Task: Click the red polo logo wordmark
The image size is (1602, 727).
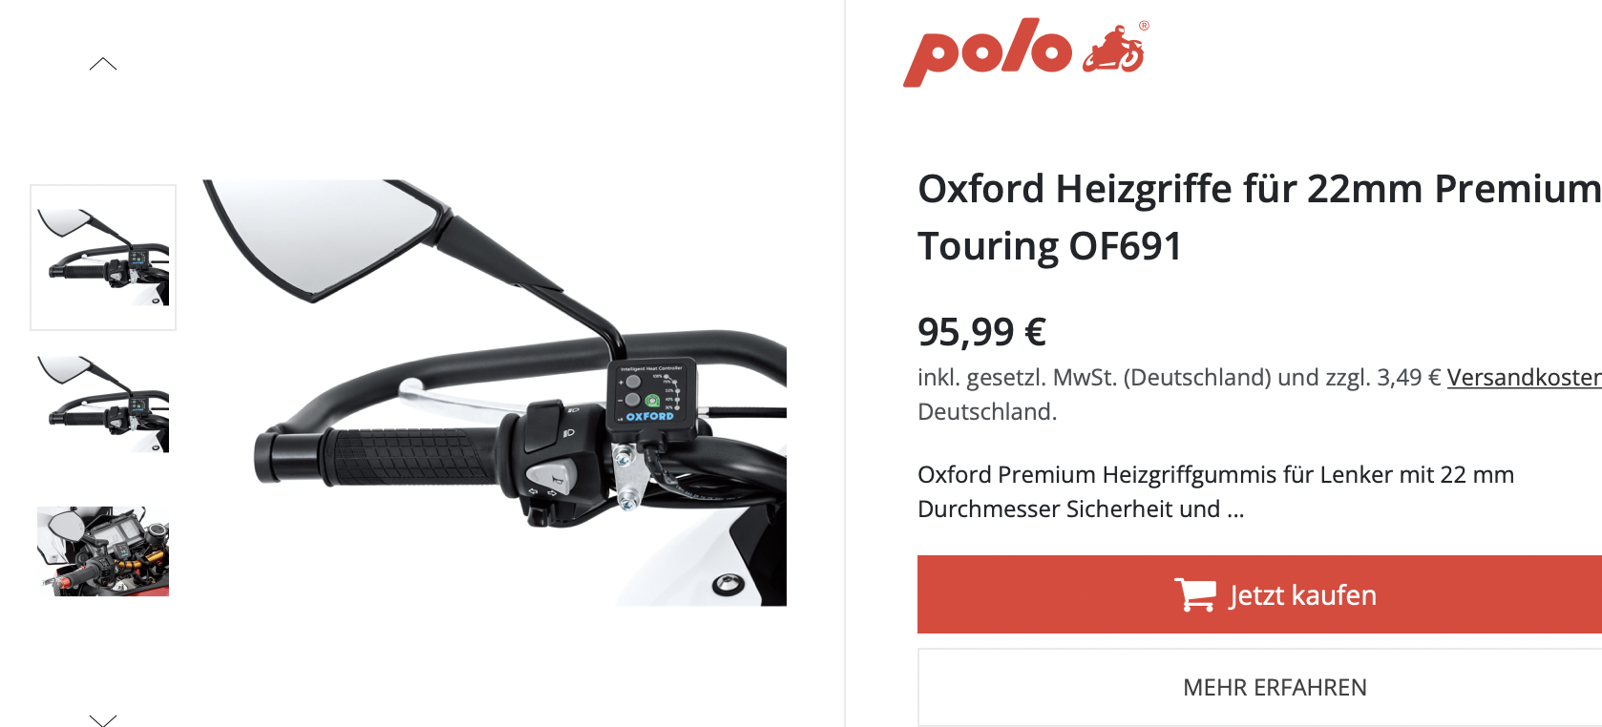Action: point(987,52)
